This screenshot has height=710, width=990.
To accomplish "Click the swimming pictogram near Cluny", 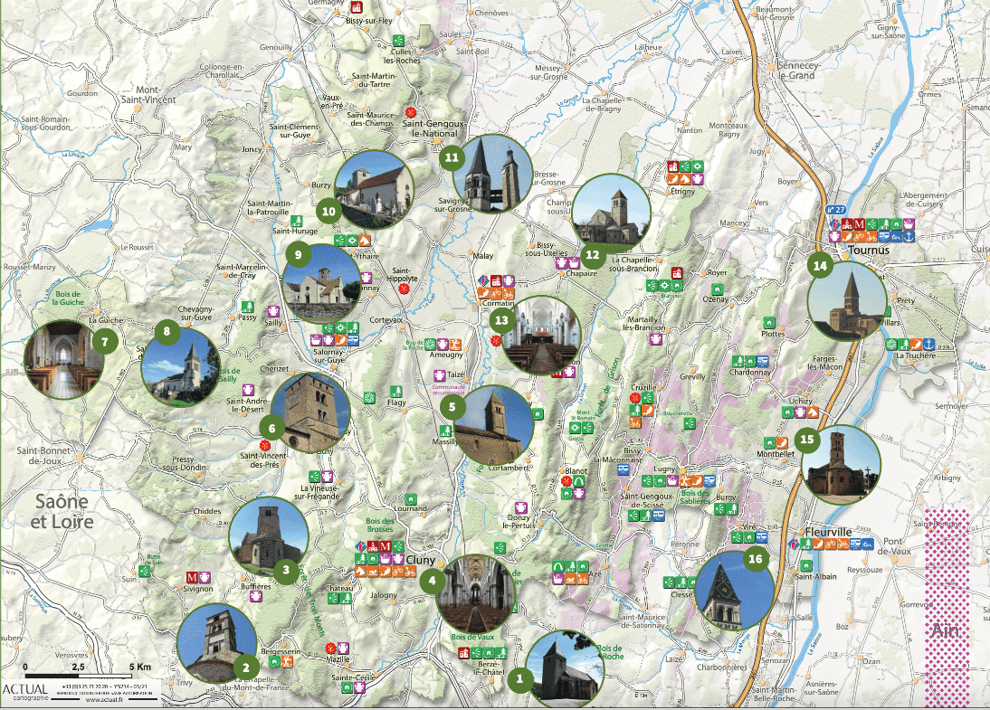I will pyautogui.click(x=373, y=573).
